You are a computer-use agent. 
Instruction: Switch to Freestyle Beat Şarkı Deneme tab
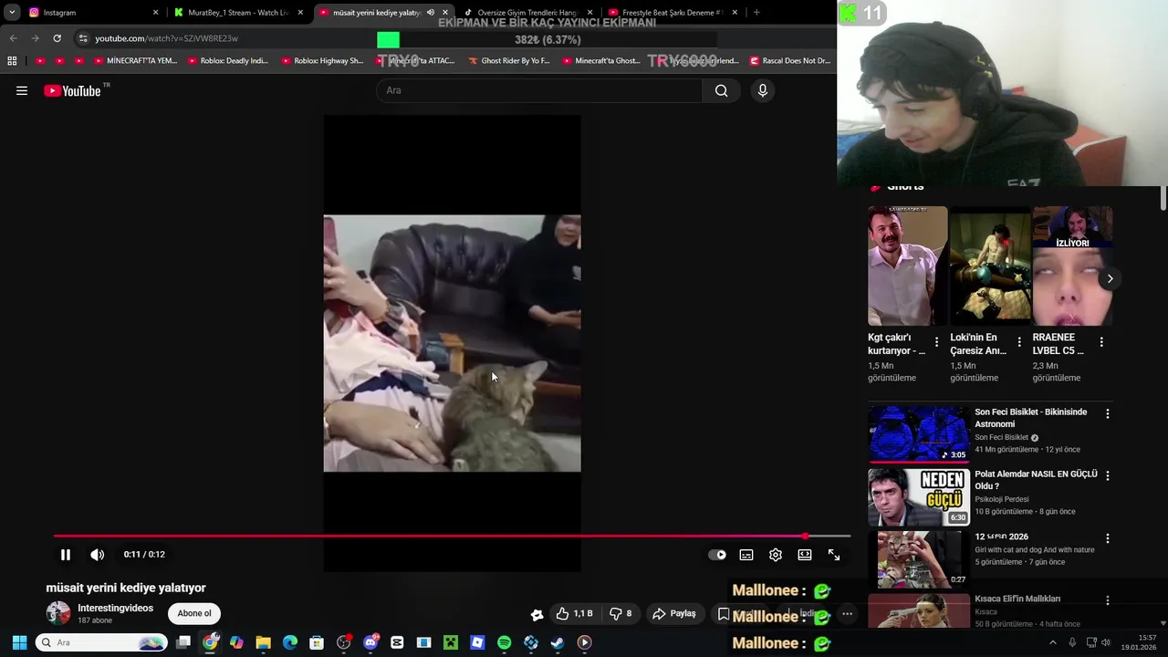(x=673, y=13)
